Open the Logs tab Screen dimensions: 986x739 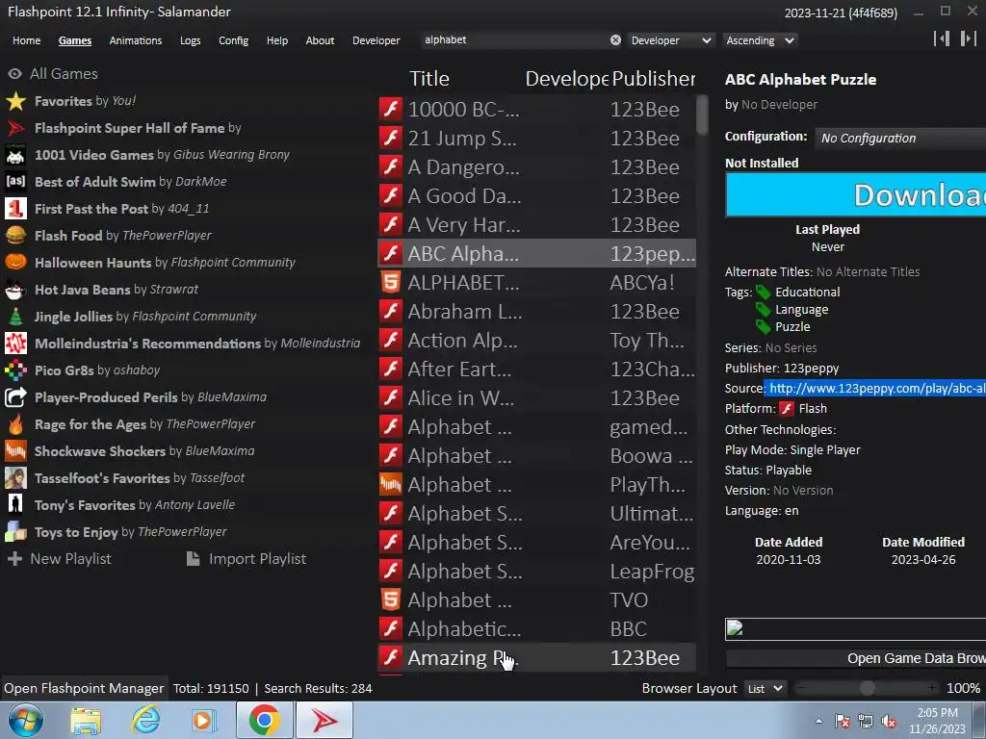pyautogui.click(x=190, y=40)
